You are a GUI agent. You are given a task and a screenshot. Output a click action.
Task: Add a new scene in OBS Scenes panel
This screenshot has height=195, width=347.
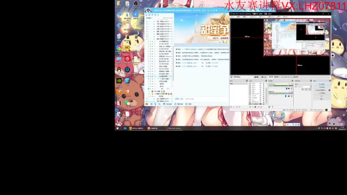pos(231,107)
